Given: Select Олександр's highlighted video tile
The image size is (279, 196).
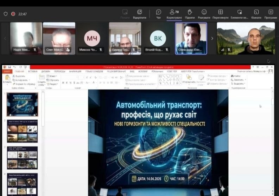Looking at the screenshot, I should point(191,38).
